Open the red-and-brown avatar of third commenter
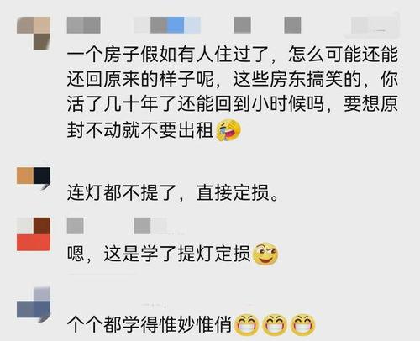Viewport: 420px width, 341px height. click(34, 234)
